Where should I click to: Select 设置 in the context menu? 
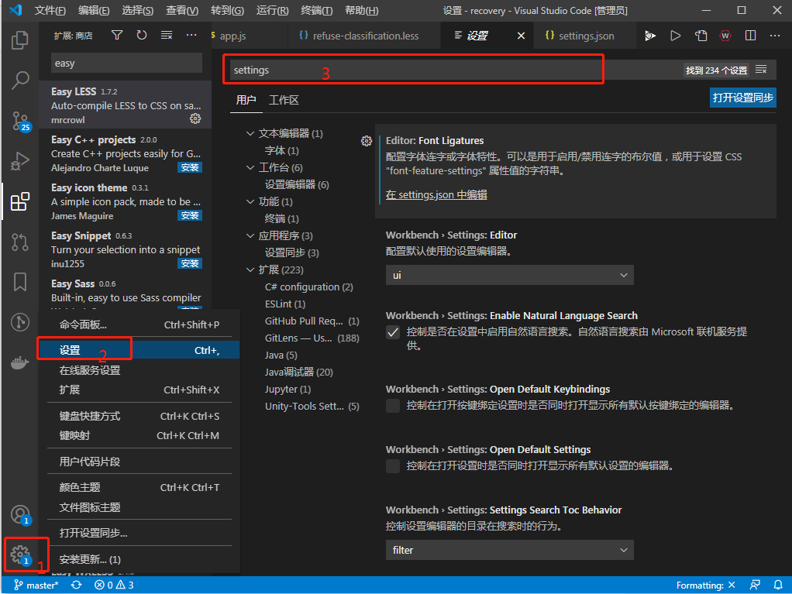pyautogui.click(x=139, y=350)
